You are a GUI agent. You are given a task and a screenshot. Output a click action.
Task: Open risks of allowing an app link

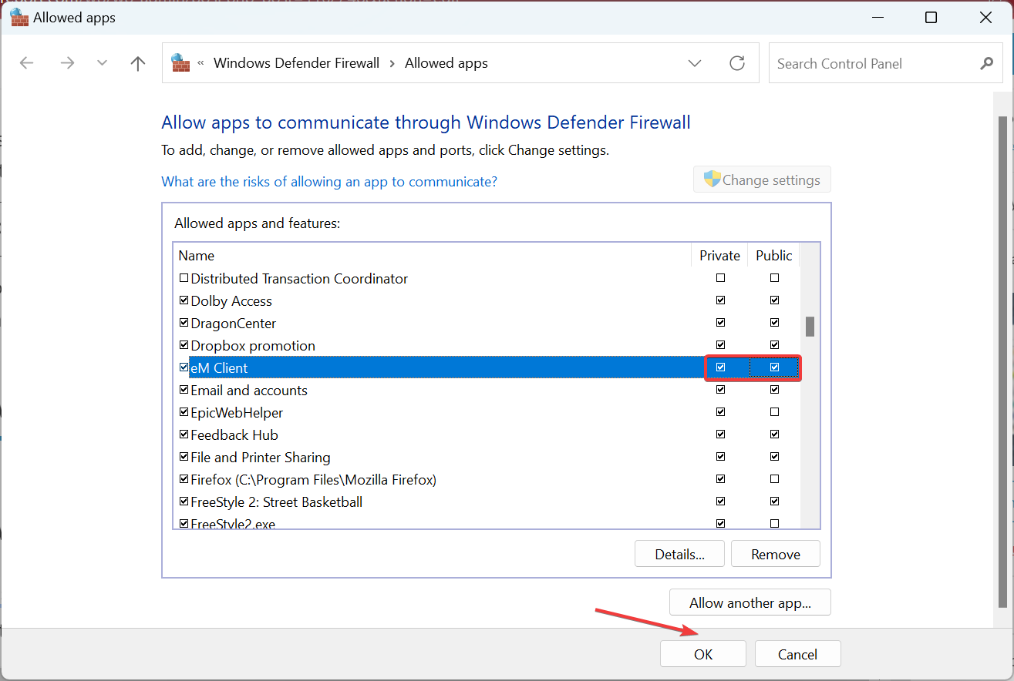(329, 181)
